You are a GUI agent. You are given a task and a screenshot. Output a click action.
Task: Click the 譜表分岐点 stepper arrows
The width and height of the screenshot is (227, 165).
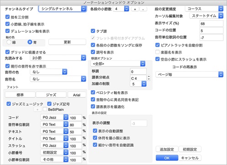(x=149, y=78)
